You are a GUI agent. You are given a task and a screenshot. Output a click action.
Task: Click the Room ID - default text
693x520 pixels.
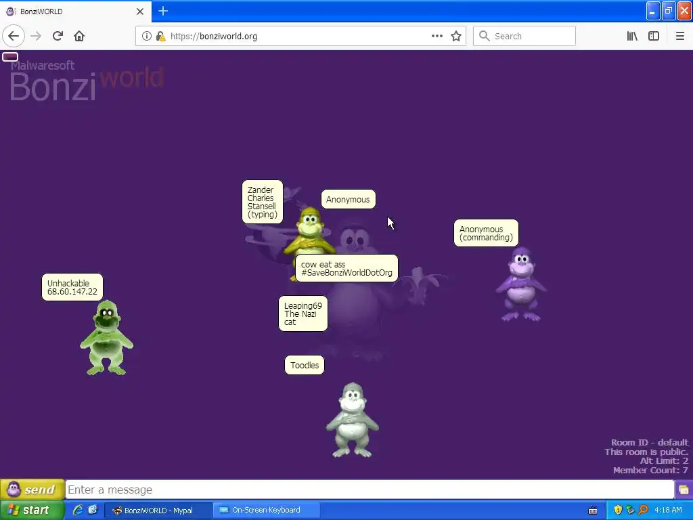pos(649,442)
